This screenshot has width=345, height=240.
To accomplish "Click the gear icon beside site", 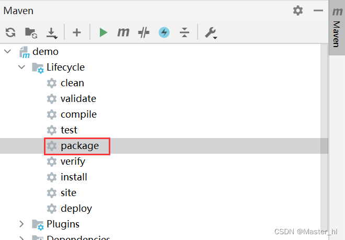I will [x=52, y=193].
